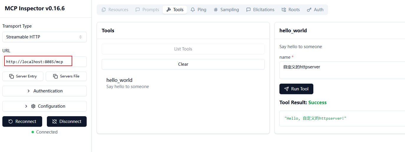
Task: Switch to the Ping tab
Action: pyautogui.click(x=198, y=10)
